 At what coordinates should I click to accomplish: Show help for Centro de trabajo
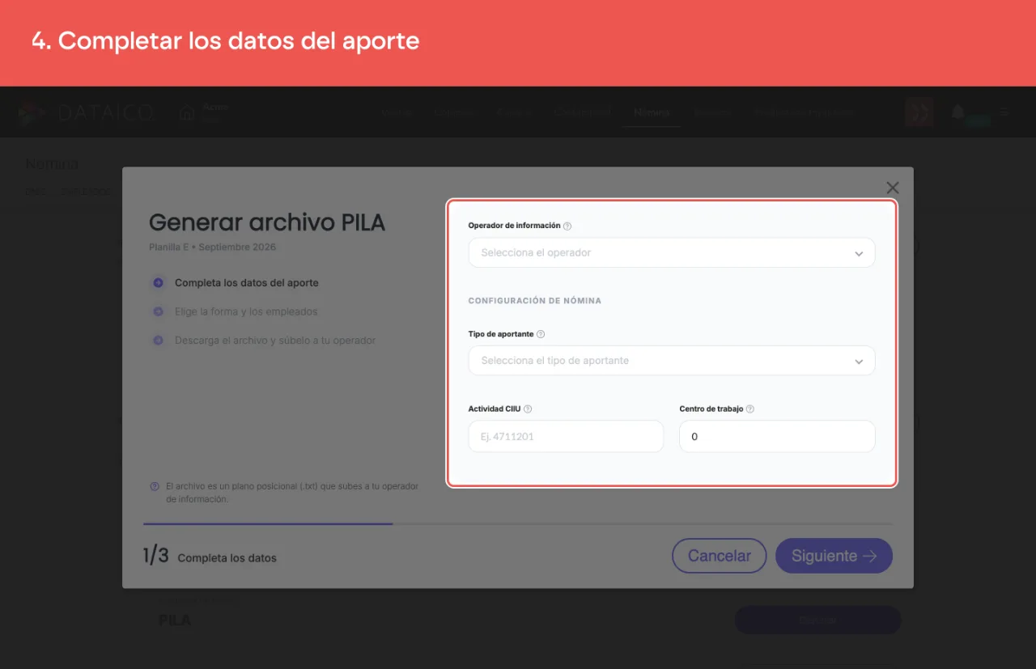click(x=750, y=409)
